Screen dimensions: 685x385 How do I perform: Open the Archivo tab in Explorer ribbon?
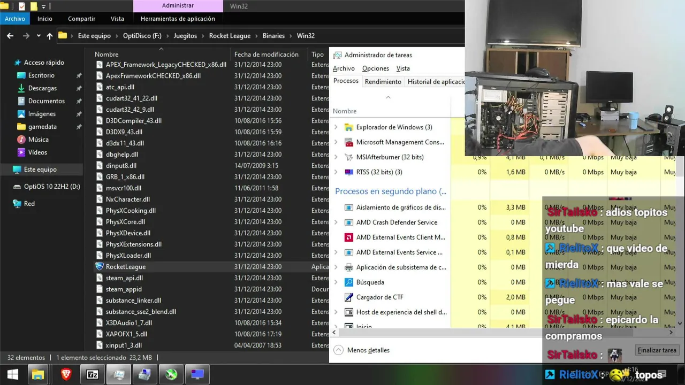pyautogui.click(x=15, y=19)
